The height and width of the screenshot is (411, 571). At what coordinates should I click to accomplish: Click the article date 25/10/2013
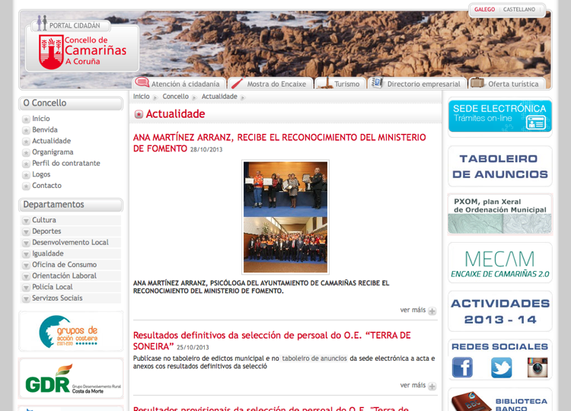pyautogui.click(x=193, y=348)
